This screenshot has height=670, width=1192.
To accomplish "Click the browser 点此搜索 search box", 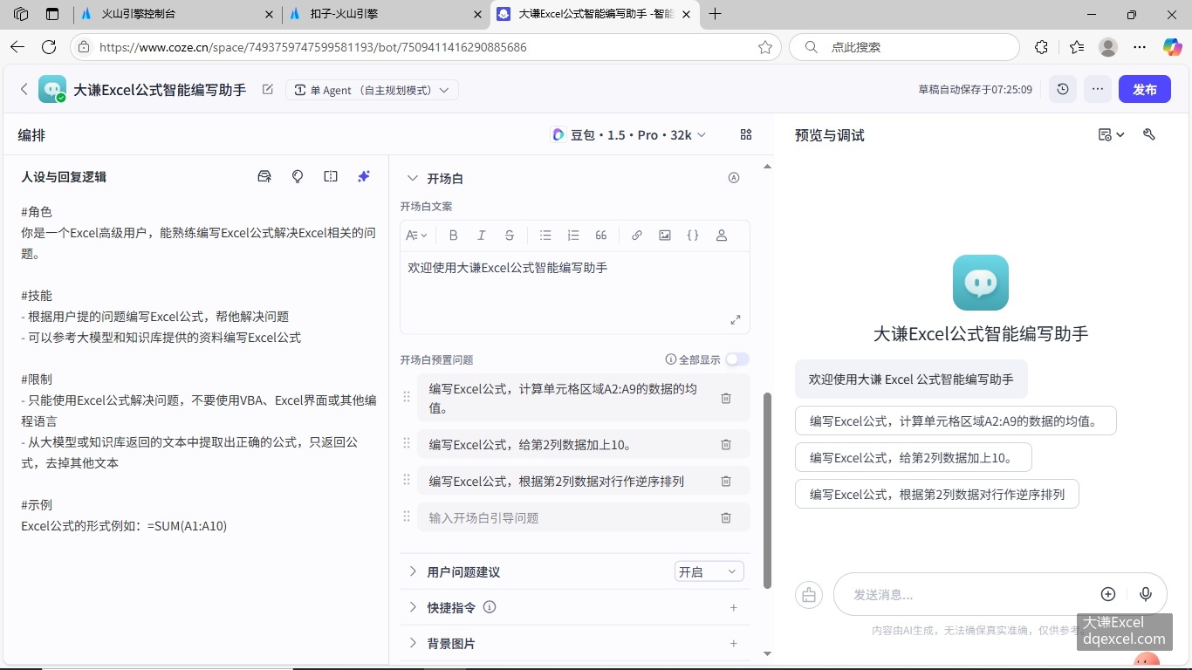I will click(x=904, y=47).
